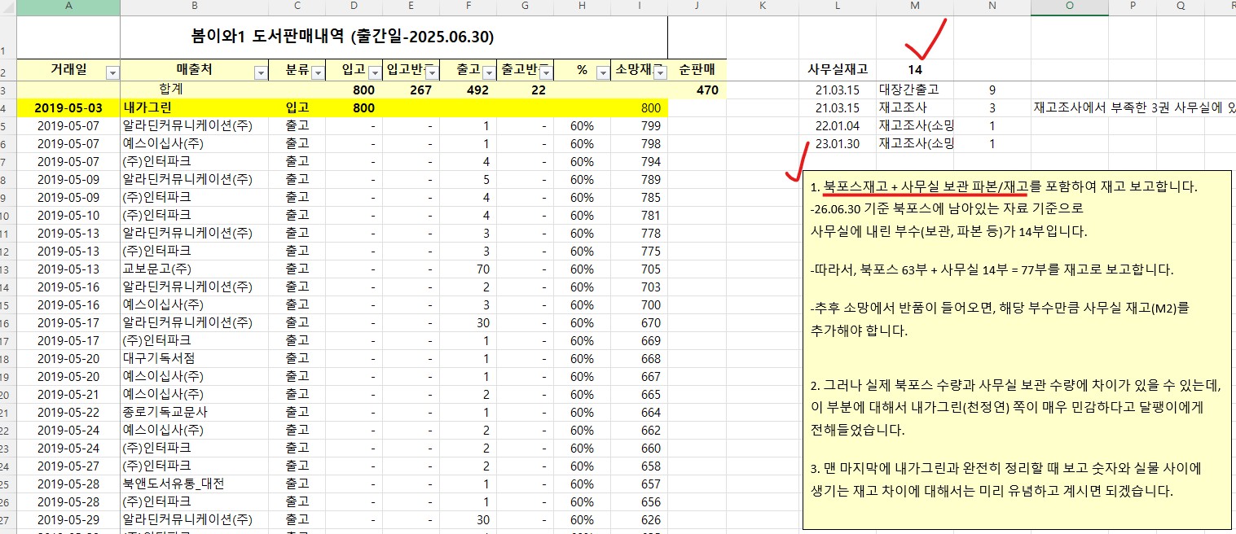
Task: Select the 합계 cell
Action: click(194, 90)
